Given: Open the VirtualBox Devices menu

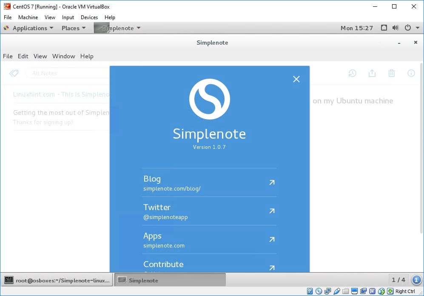Looking at the screenshot, I should click(89, 17).
